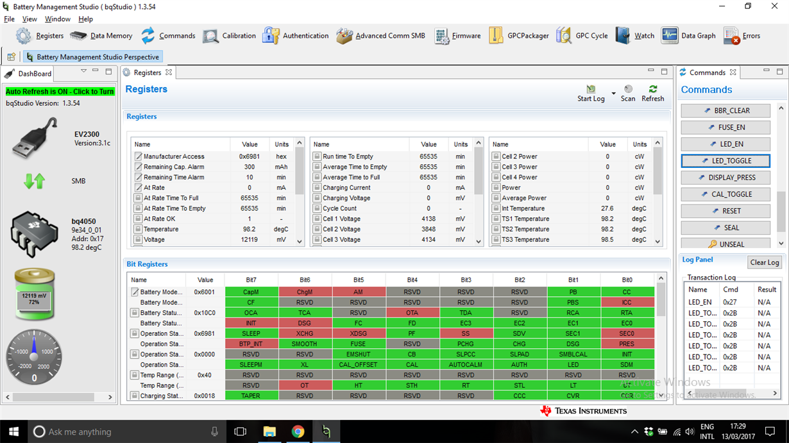Image resolution: width=789 pixels, height=443 pixels.
Task: Toggle the CapM bit cell
Action: coord(251,292)
